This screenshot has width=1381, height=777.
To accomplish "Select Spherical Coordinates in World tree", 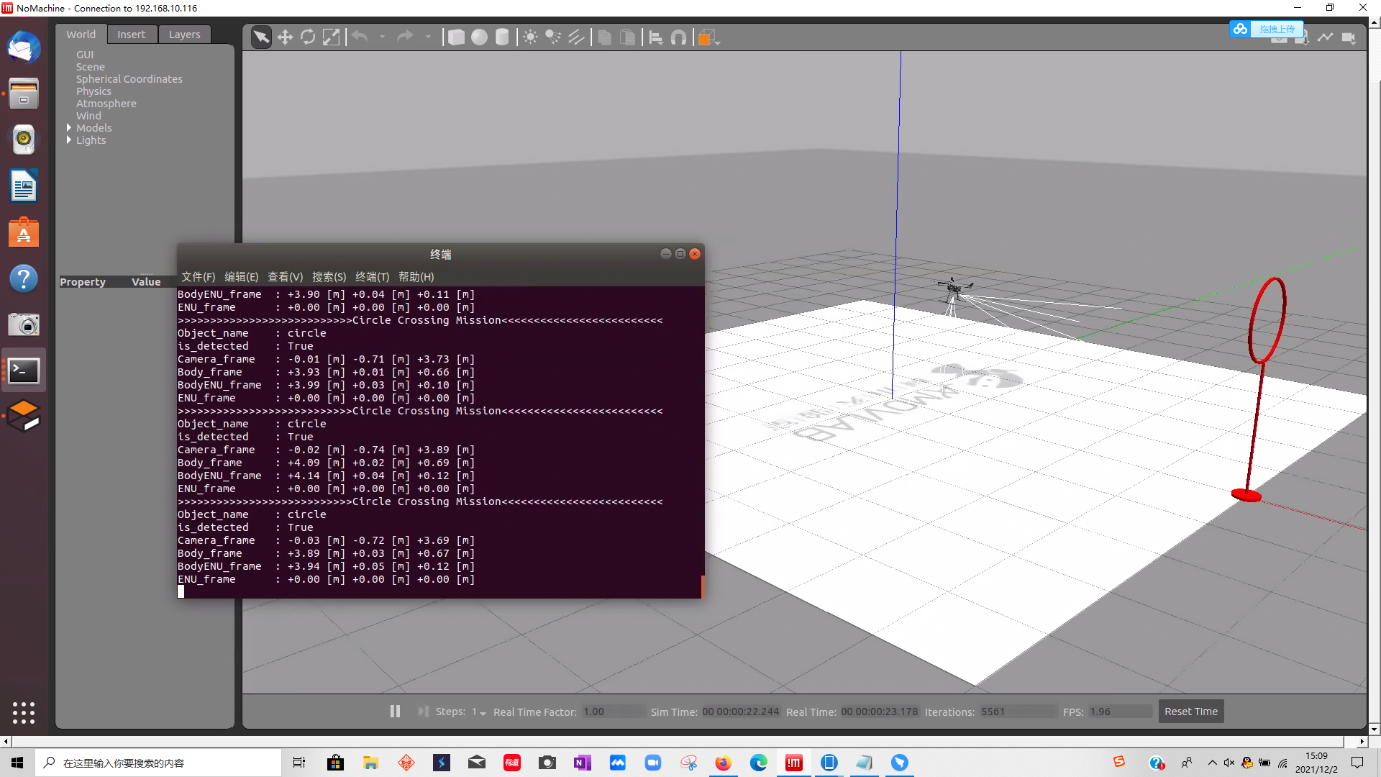I will click(x=129, y=79).
